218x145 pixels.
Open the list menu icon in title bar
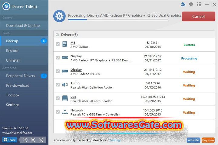tap(199, 5)
